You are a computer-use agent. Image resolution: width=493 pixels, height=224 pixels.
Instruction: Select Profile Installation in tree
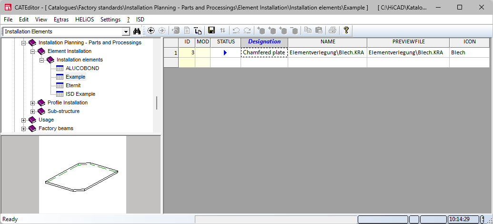[68, 103]
